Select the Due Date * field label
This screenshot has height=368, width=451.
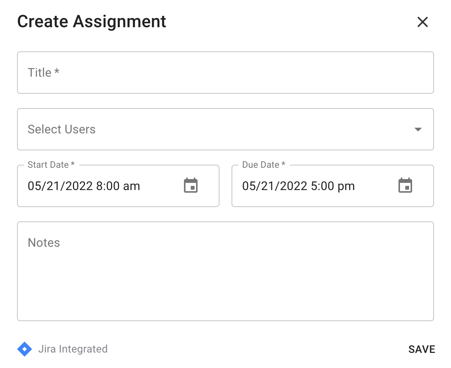264,165
